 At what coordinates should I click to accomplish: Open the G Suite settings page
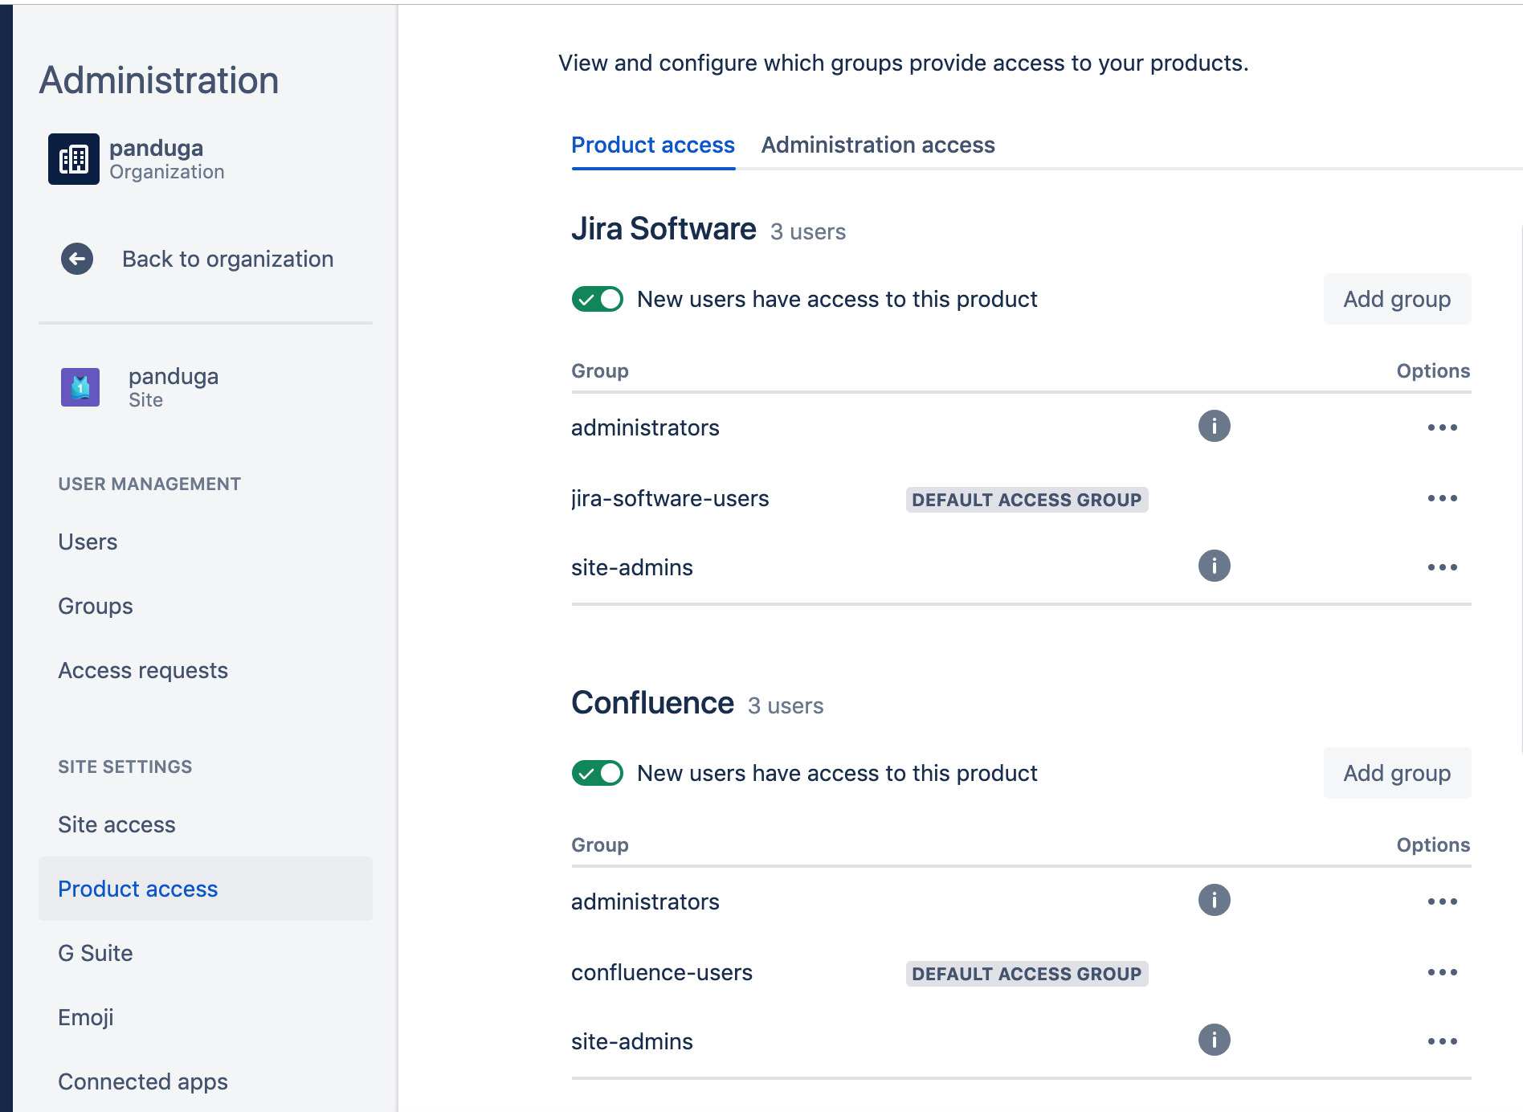point(94,953)
